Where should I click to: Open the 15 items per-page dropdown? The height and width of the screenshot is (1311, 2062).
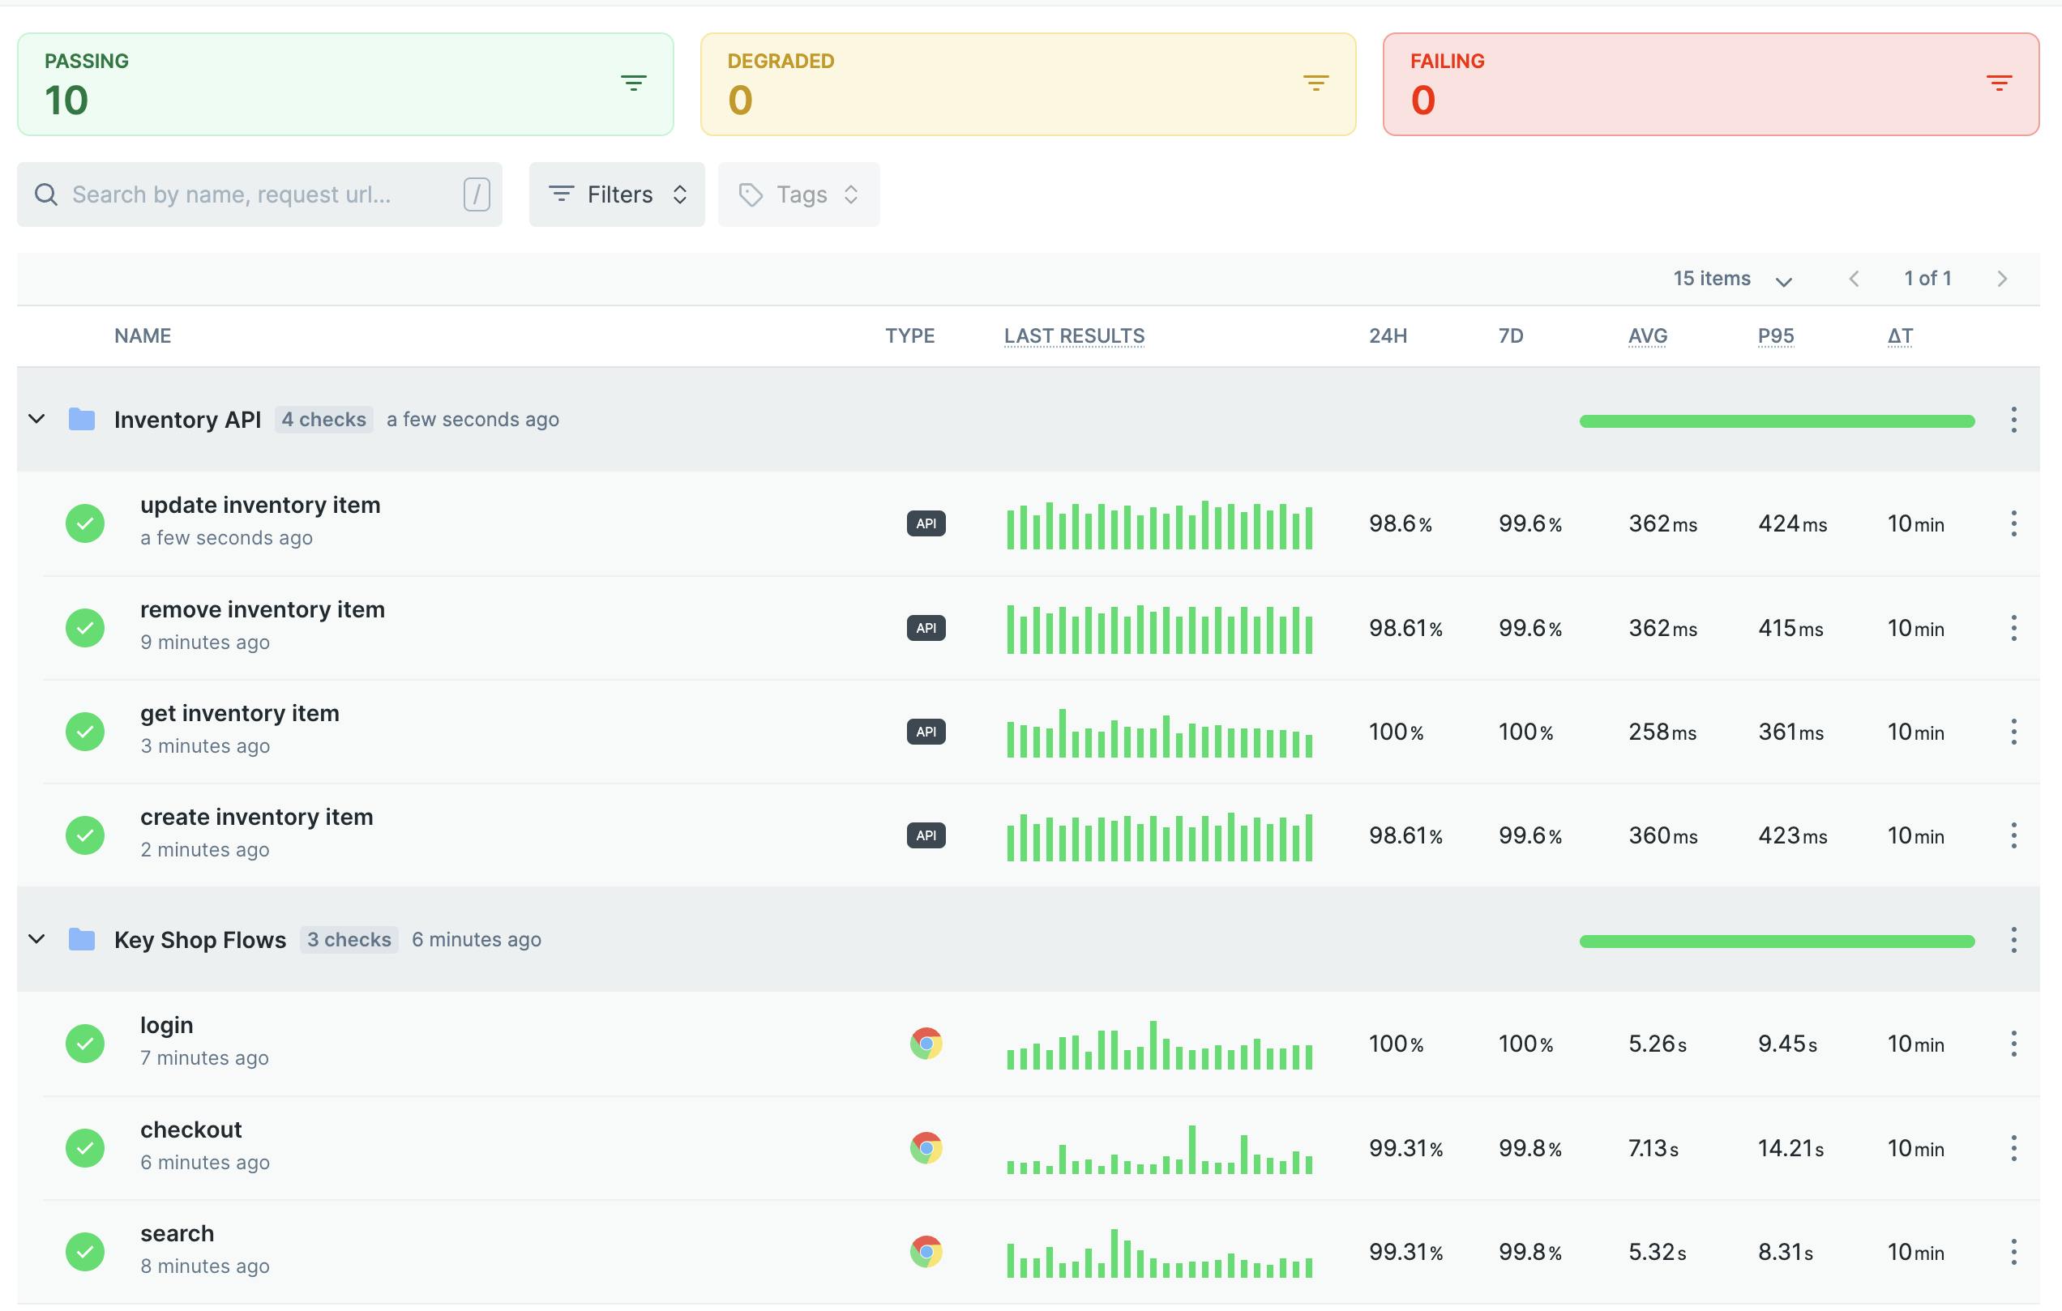click(x=1731, y=279)
